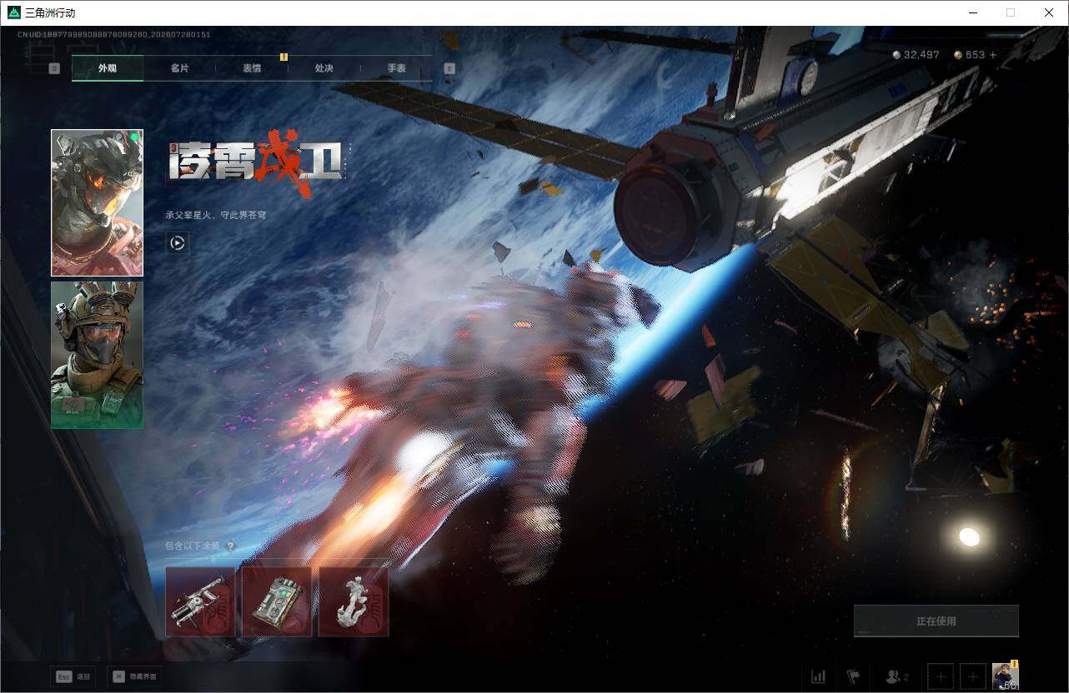Viewport: 1069px width, 693px height.
Task: Close the 三角洲行动 window
Action: click(x=1049, y=12)
